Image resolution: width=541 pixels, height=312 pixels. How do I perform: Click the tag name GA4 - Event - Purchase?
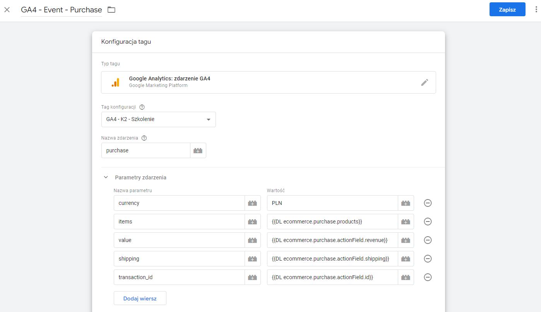tap(62, 10)
